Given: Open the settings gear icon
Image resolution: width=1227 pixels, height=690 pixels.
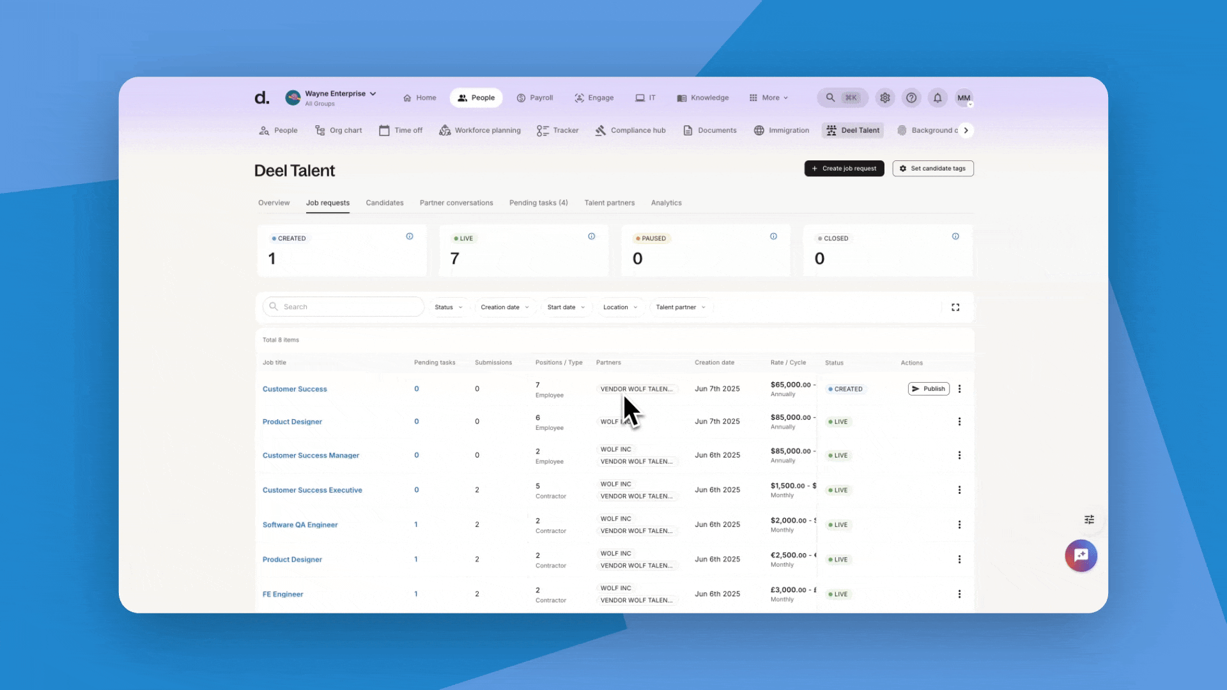Looking at the screenshot, I should point(885,98).
